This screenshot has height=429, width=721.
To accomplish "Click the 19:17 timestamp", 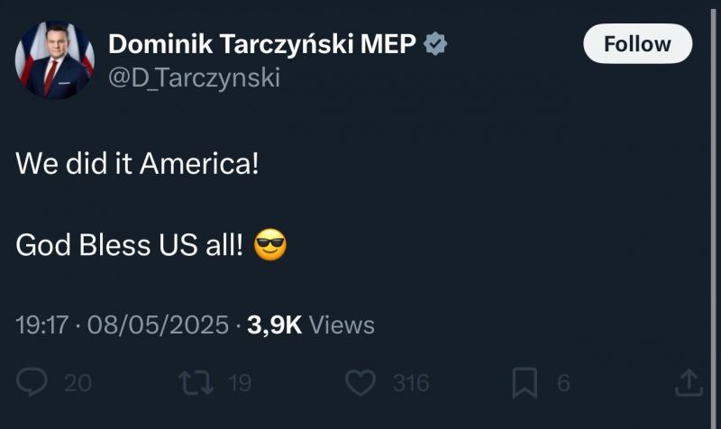I will click(41, 325).
